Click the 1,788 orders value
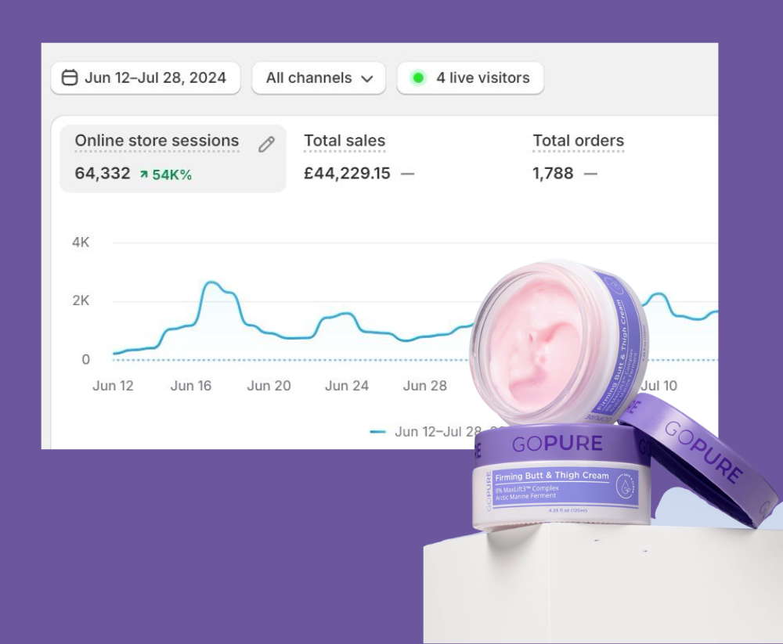This screenshot has width=783, height=644. (553, 174)
